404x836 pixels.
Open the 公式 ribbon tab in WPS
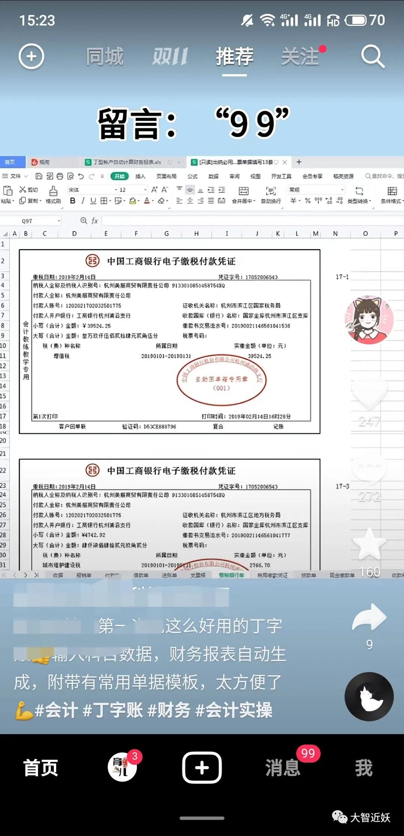[x=193, y=176]
